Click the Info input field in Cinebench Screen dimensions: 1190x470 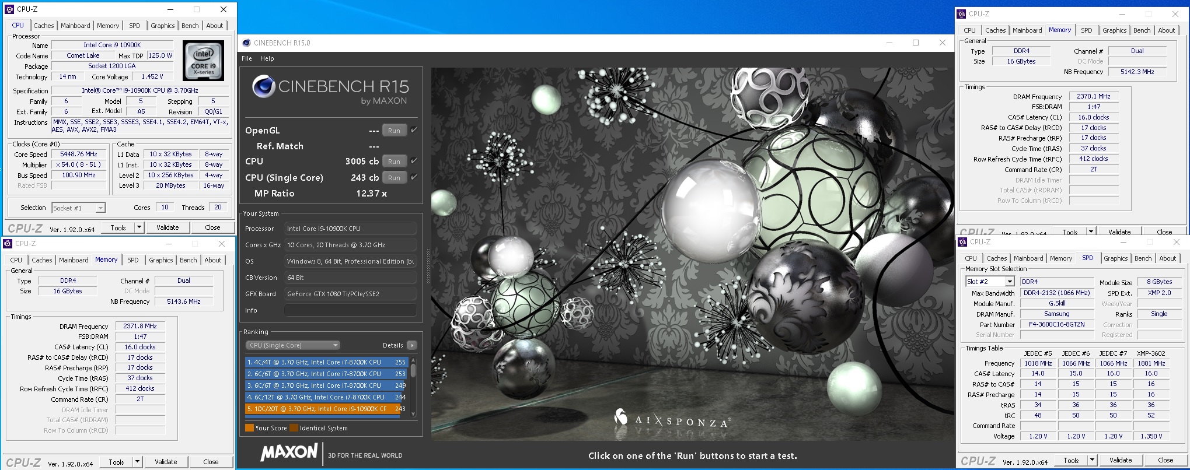[x=351, y=310]
